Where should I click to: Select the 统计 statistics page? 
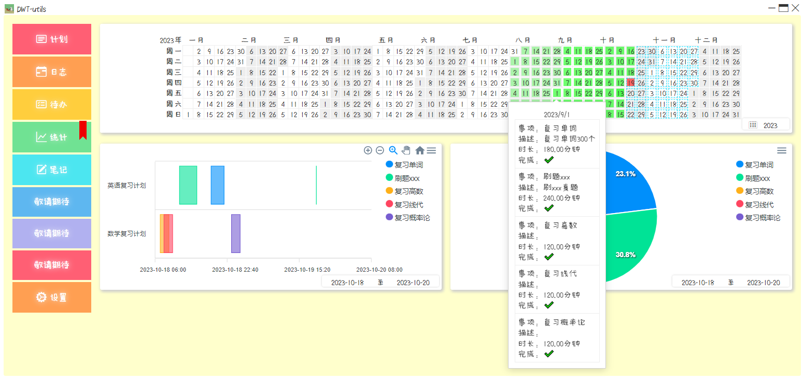click(52, 137)
